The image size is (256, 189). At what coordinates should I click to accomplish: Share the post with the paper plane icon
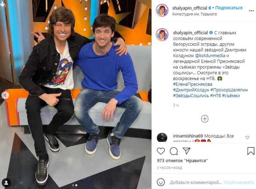coord(186,151)
